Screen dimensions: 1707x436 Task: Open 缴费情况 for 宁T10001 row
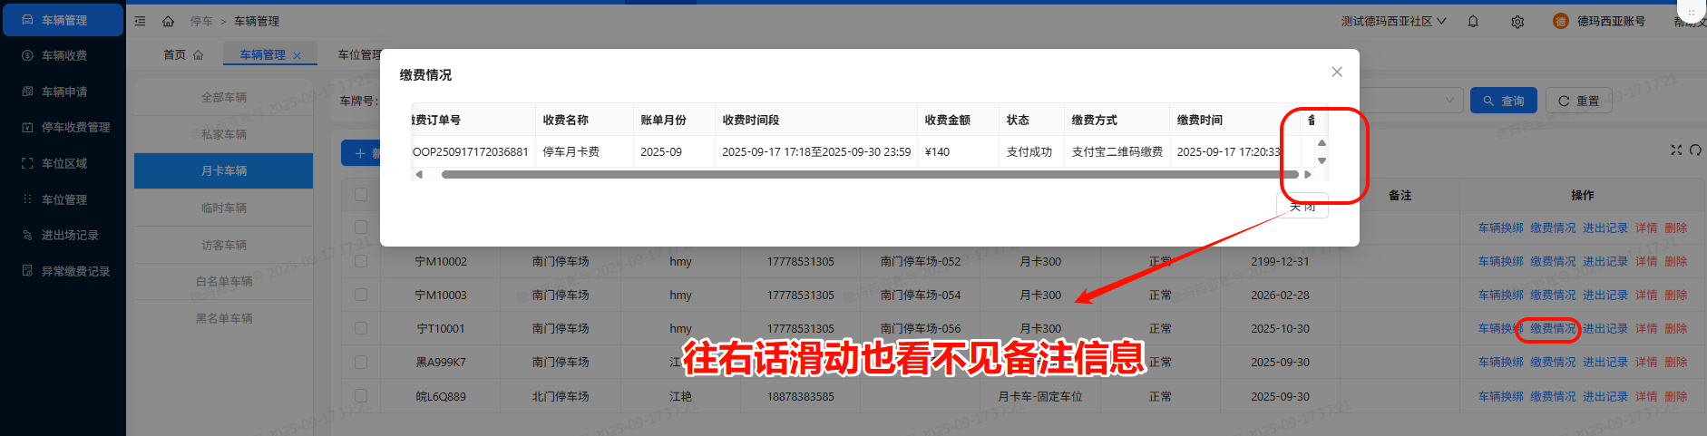click(1553, 328)
